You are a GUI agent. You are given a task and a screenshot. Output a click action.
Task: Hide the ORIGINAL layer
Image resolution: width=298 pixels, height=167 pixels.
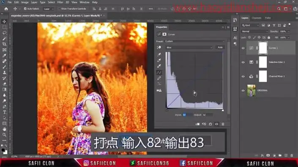tap(243, 90)
